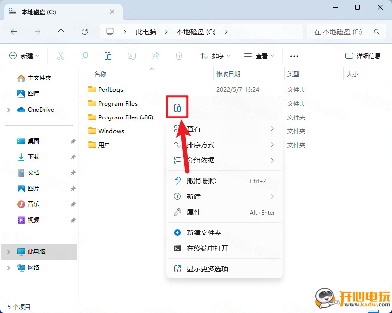
Task: Select 桌面 in navigation pane
Action: (x=28, y=141)
